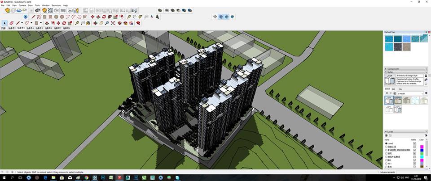Select the arrow Select tool

pyautogui.click(x=5, y=23)
